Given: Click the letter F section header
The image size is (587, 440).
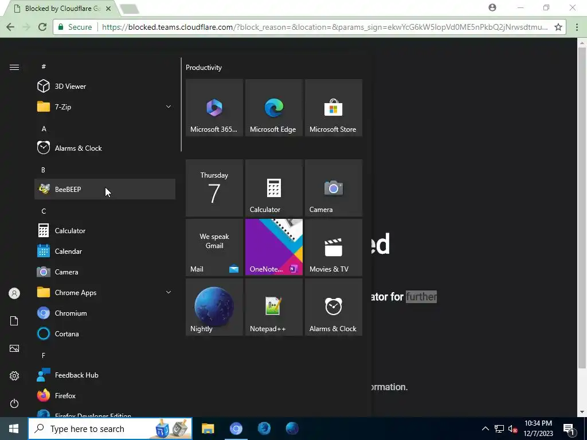Looking at the screenshot, I should (44, 355).
